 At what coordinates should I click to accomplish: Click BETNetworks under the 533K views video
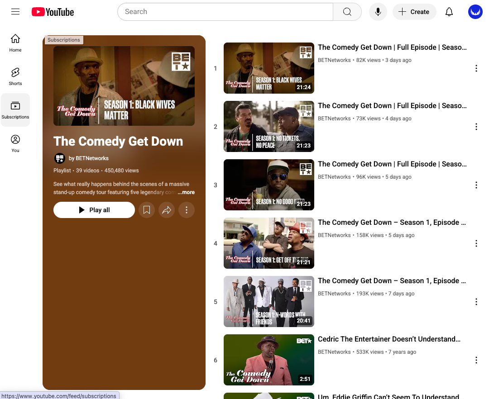334,352
